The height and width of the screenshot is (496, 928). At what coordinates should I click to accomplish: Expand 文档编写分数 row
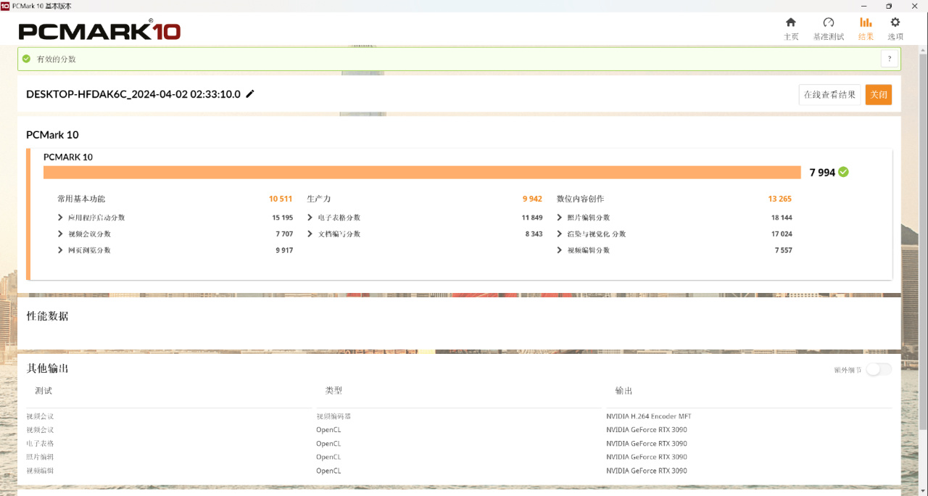(333, 233)
